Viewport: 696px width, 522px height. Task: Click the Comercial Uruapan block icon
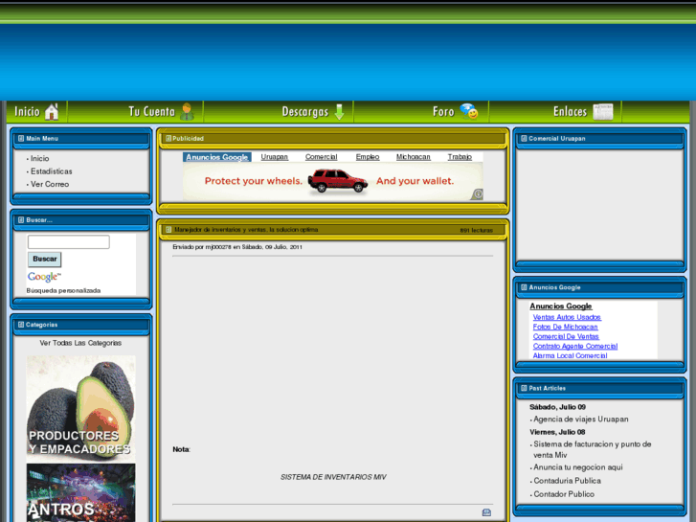pos(524,139)
